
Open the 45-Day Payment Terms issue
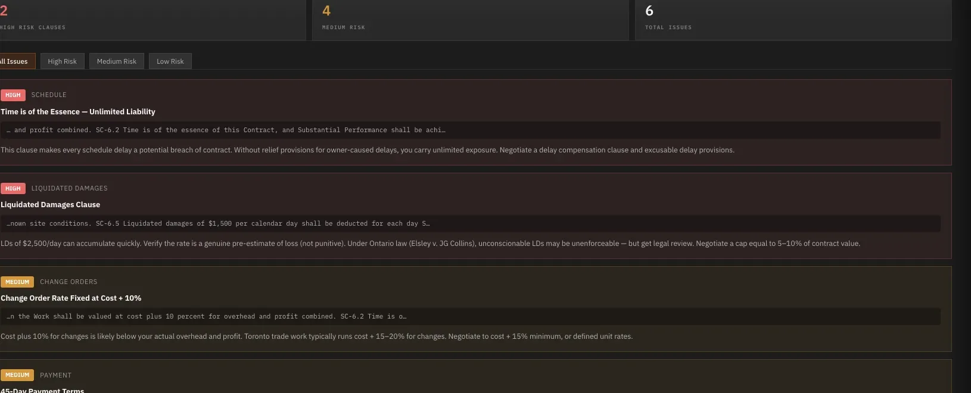tap(42, 391)
